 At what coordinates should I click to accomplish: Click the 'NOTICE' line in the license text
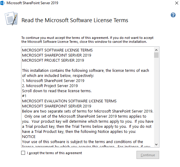(x=29, y=137)
